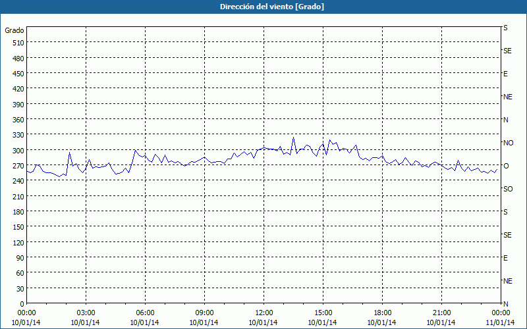The width and height of the screenshot is (527, 329).
Task: Click the 'N' compass label beside the 360 gridline
Action: 506,120
